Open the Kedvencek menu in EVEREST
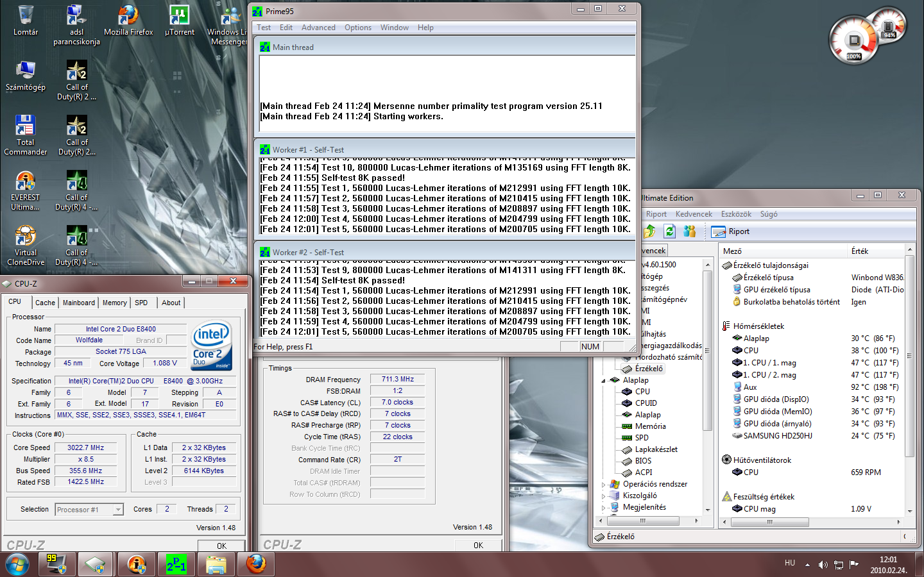Viewport: 924px width, 577px height. (694, 214)
